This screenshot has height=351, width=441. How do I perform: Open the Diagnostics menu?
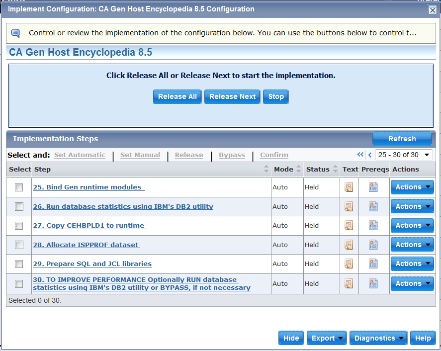point(378,338)
